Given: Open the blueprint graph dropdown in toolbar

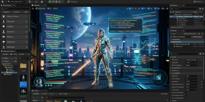Looking at the screenshot, I should click(37, 2).
